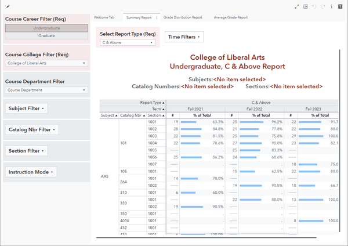Screen dimensions: 348x246
Task: Click the Fall 2021 term header
Action: (195, 109)
